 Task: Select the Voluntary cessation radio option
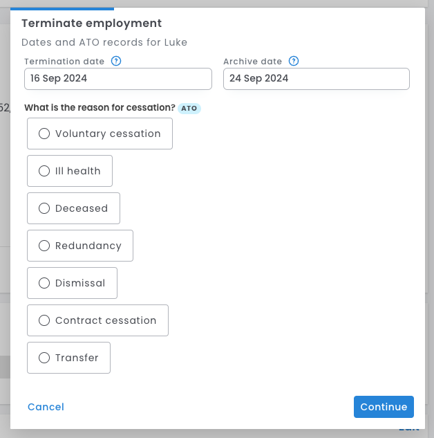44,134
